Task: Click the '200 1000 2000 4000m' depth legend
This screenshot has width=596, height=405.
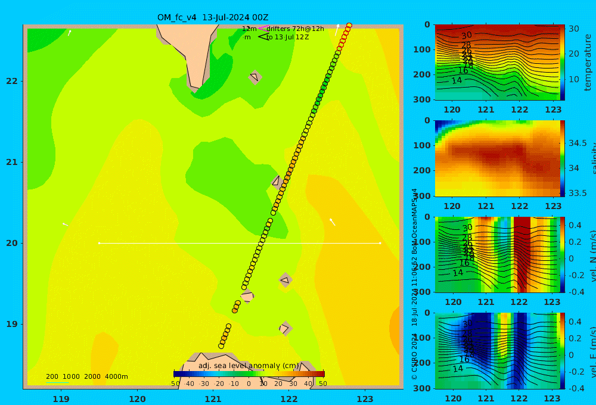Action: pos(86,376)
